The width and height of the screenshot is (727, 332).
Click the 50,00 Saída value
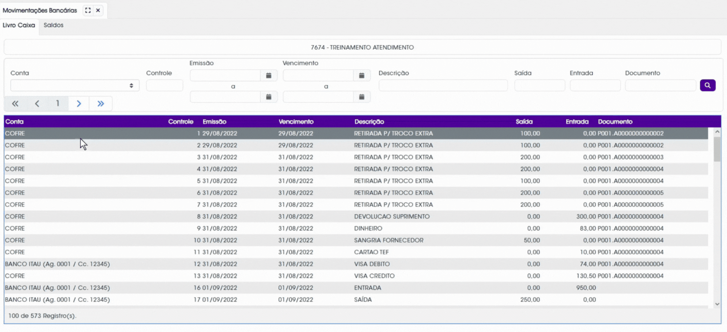pos(532,240)
